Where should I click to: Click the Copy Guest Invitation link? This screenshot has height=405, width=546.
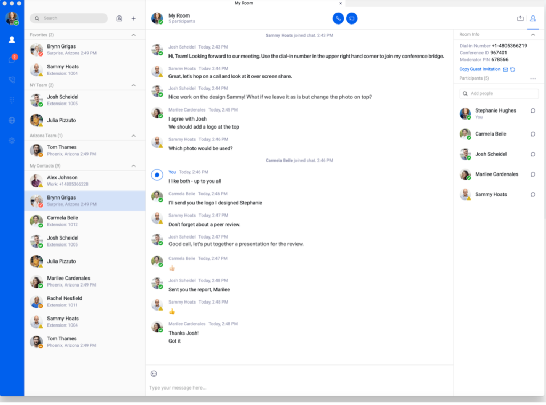coord(479,69)
